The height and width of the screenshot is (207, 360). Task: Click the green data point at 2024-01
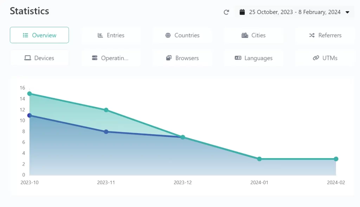(259, 159)
